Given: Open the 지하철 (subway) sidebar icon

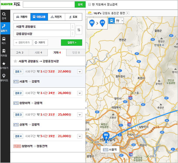Looking at the screenshot, I should tap(4, 53).
